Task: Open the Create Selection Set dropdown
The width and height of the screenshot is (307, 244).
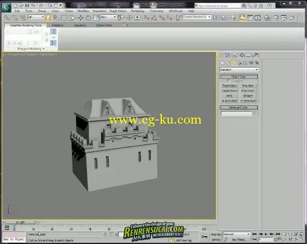Action: pos(197,17)
